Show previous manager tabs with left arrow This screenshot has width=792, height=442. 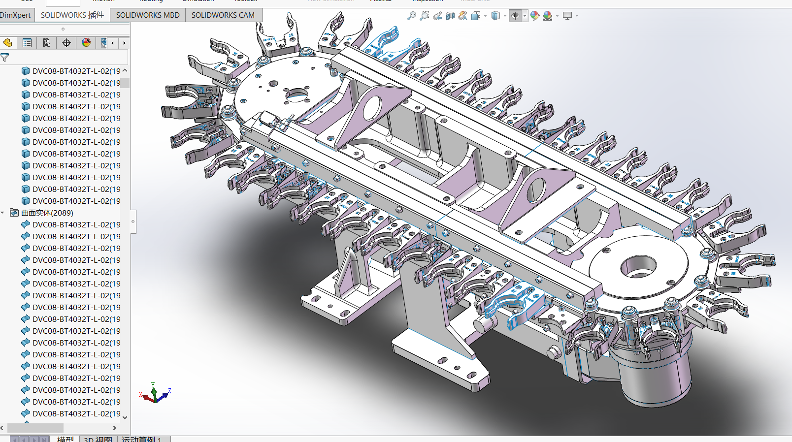(113, 43)
